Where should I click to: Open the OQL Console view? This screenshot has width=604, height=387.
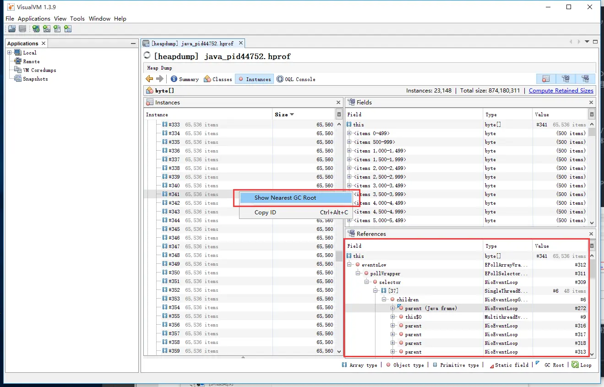(296, 79)
